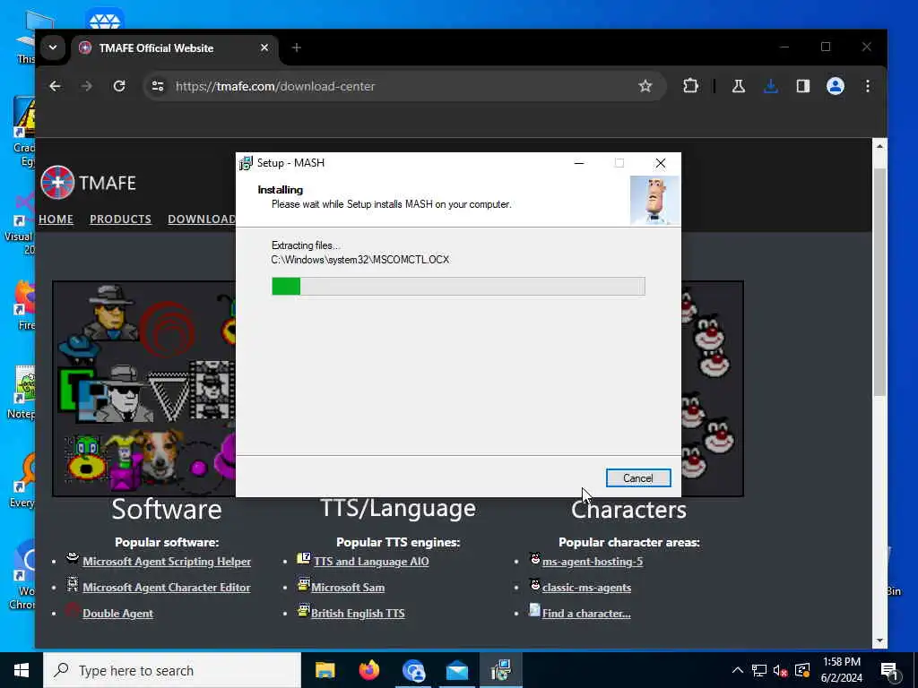Switch to the Chrome taskbar icon

[x=413, y=670]
